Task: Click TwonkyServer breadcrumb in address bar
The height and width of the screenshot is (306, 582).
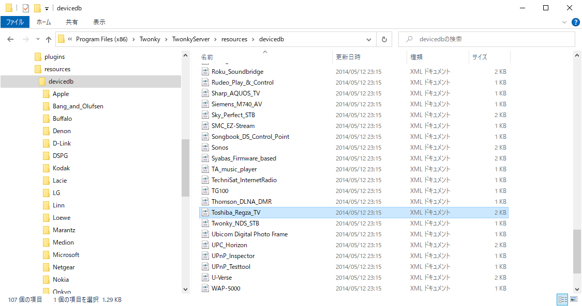Action: coord(191,39)
